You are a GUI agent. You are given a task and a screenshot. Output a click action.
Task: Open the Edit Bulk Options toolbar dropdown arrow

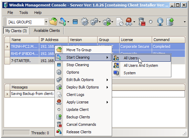[100, 22]
